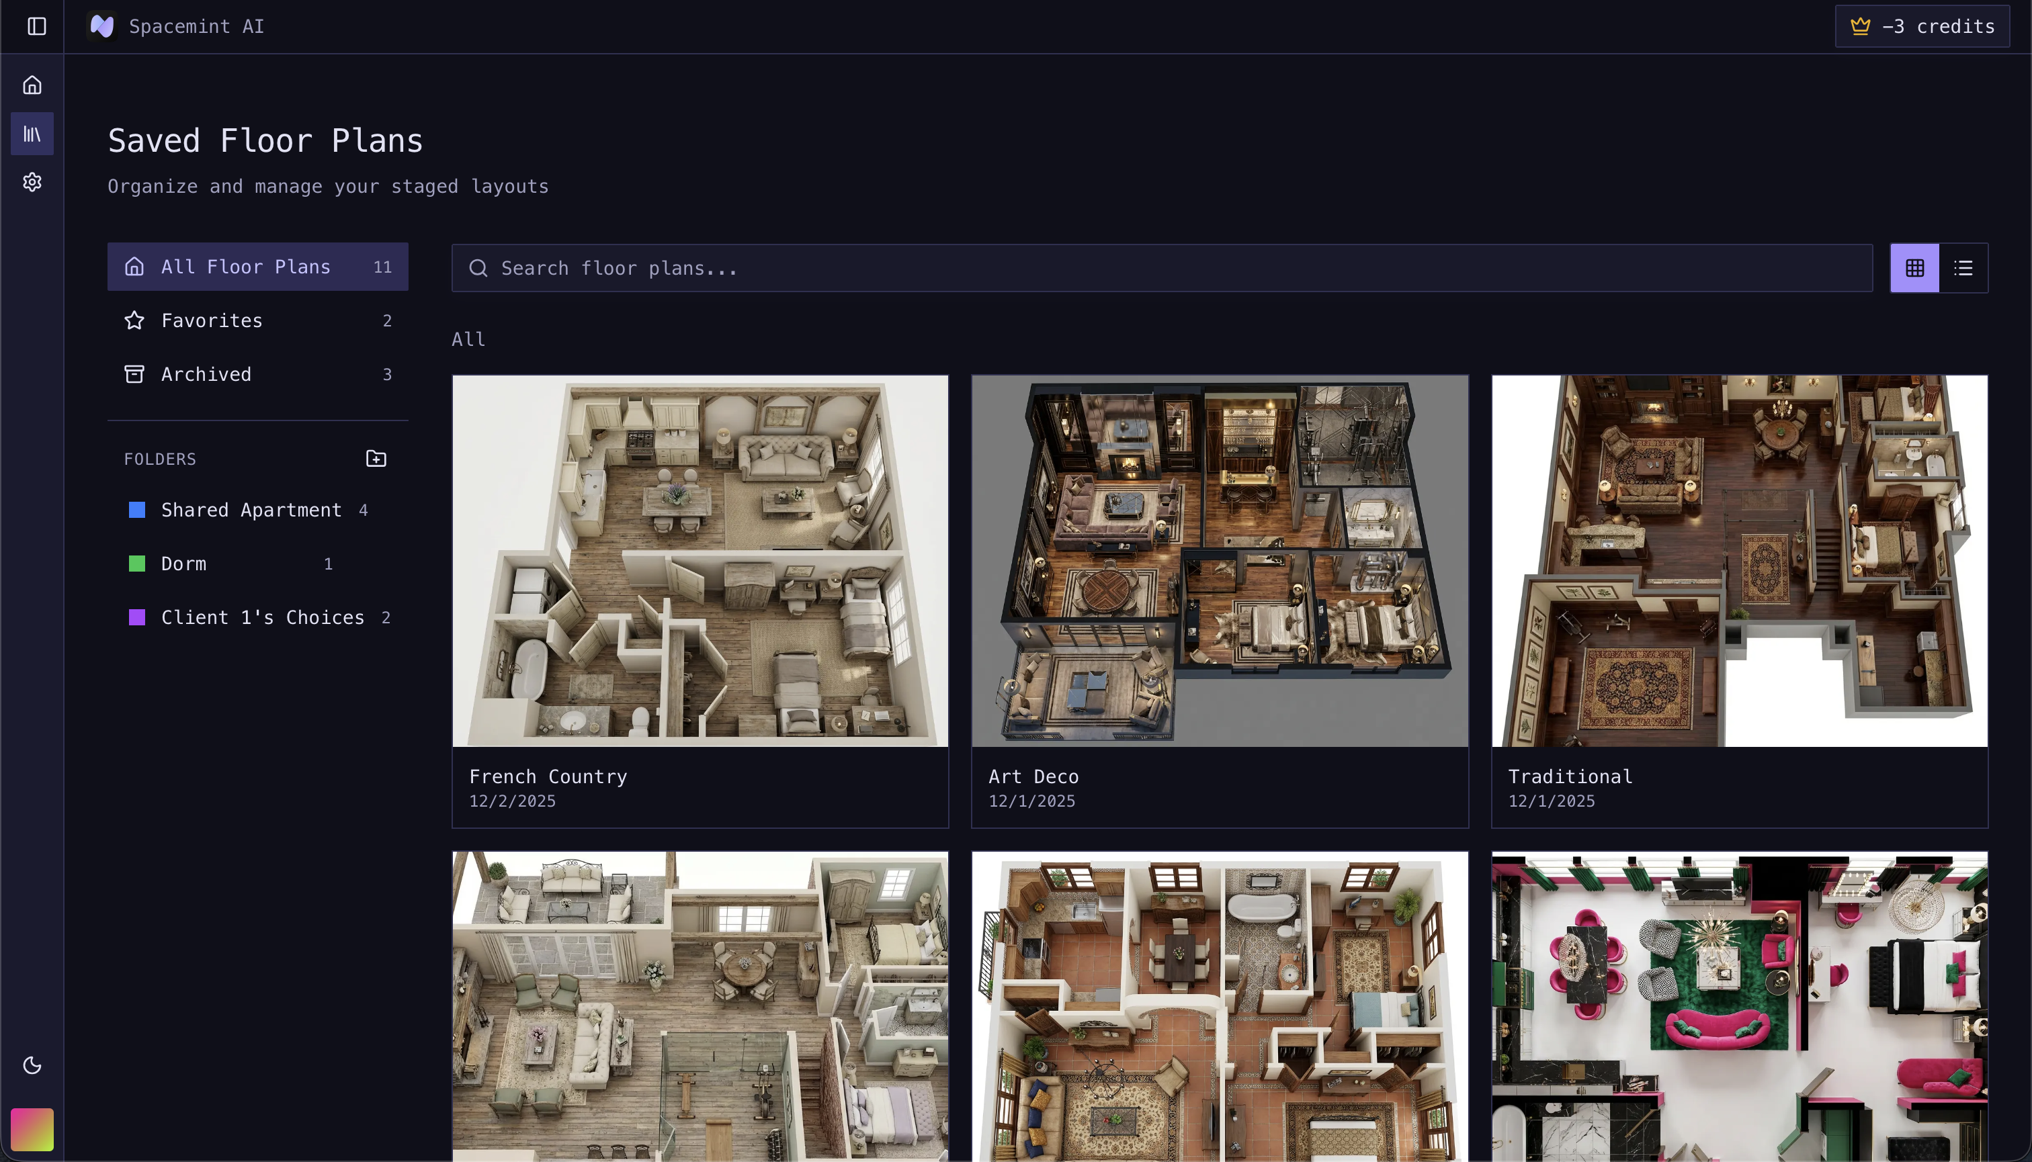
Task: Enable grid view layout
Action: pyautogui.click(x=1914, y=267)
